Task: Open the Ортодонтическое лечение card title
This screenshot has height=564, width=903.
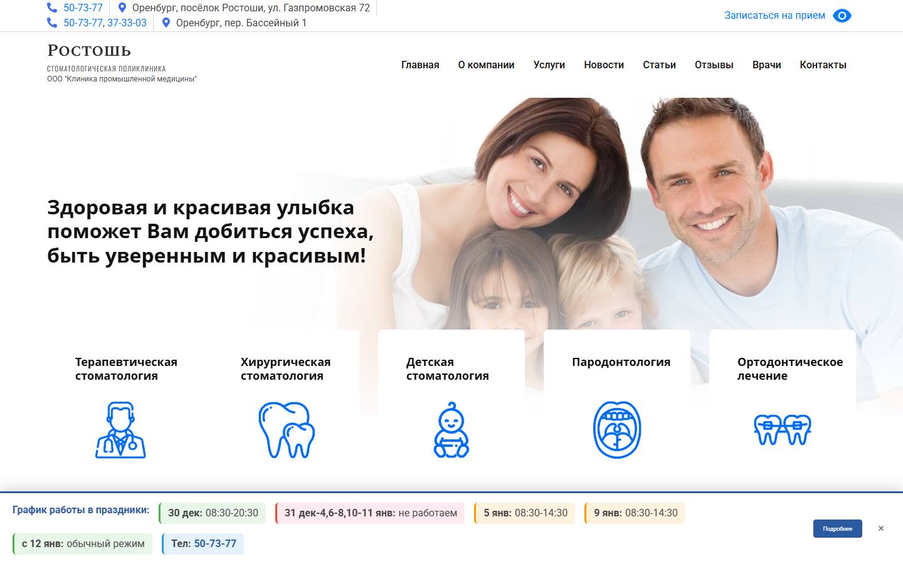Action: (x=790, y=369)
